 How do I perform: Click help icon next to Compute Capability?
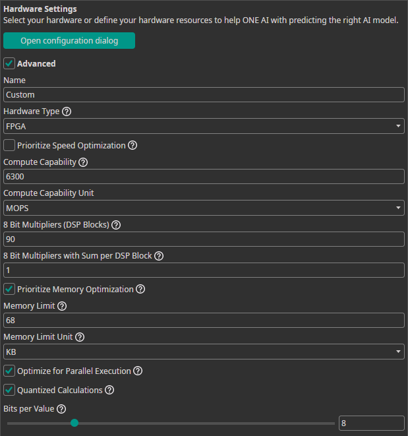pos(83,162)
